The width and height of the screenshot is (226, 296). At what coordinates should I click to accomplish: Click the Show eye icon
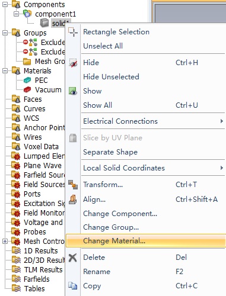73,91
